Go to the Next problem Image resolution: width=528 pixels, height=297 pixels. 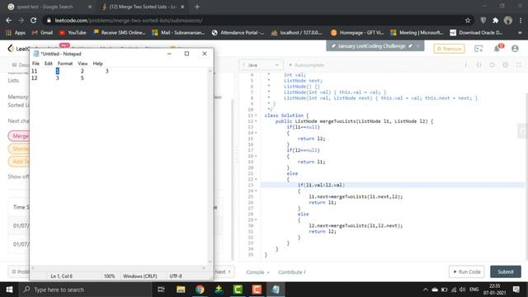pyautogui.click(x=223, y=271)
